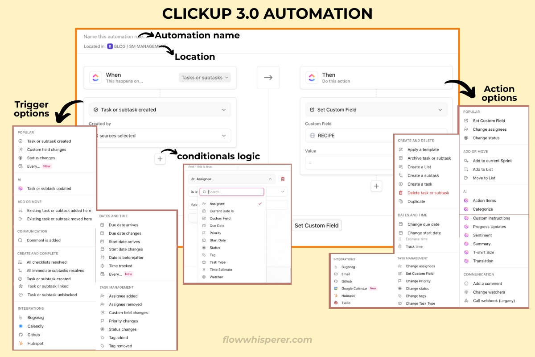Click the icon beside Task or subtask linked
This screenshot has width=535, height=357.
point(21,286)
